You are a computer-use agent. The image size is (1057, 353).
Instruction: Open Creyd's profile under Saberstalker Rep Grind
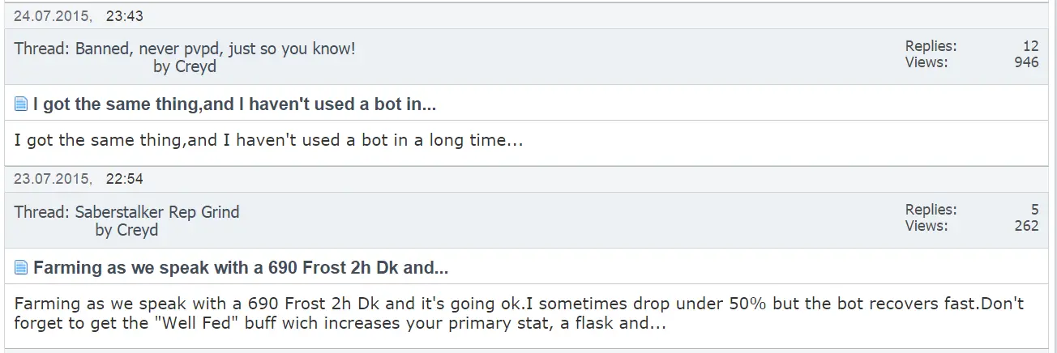pos(138,230)
